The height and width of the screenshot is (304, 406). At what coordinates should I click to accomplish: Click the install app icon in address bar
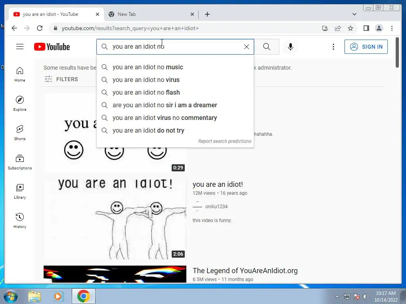click(x=325, y=28)
